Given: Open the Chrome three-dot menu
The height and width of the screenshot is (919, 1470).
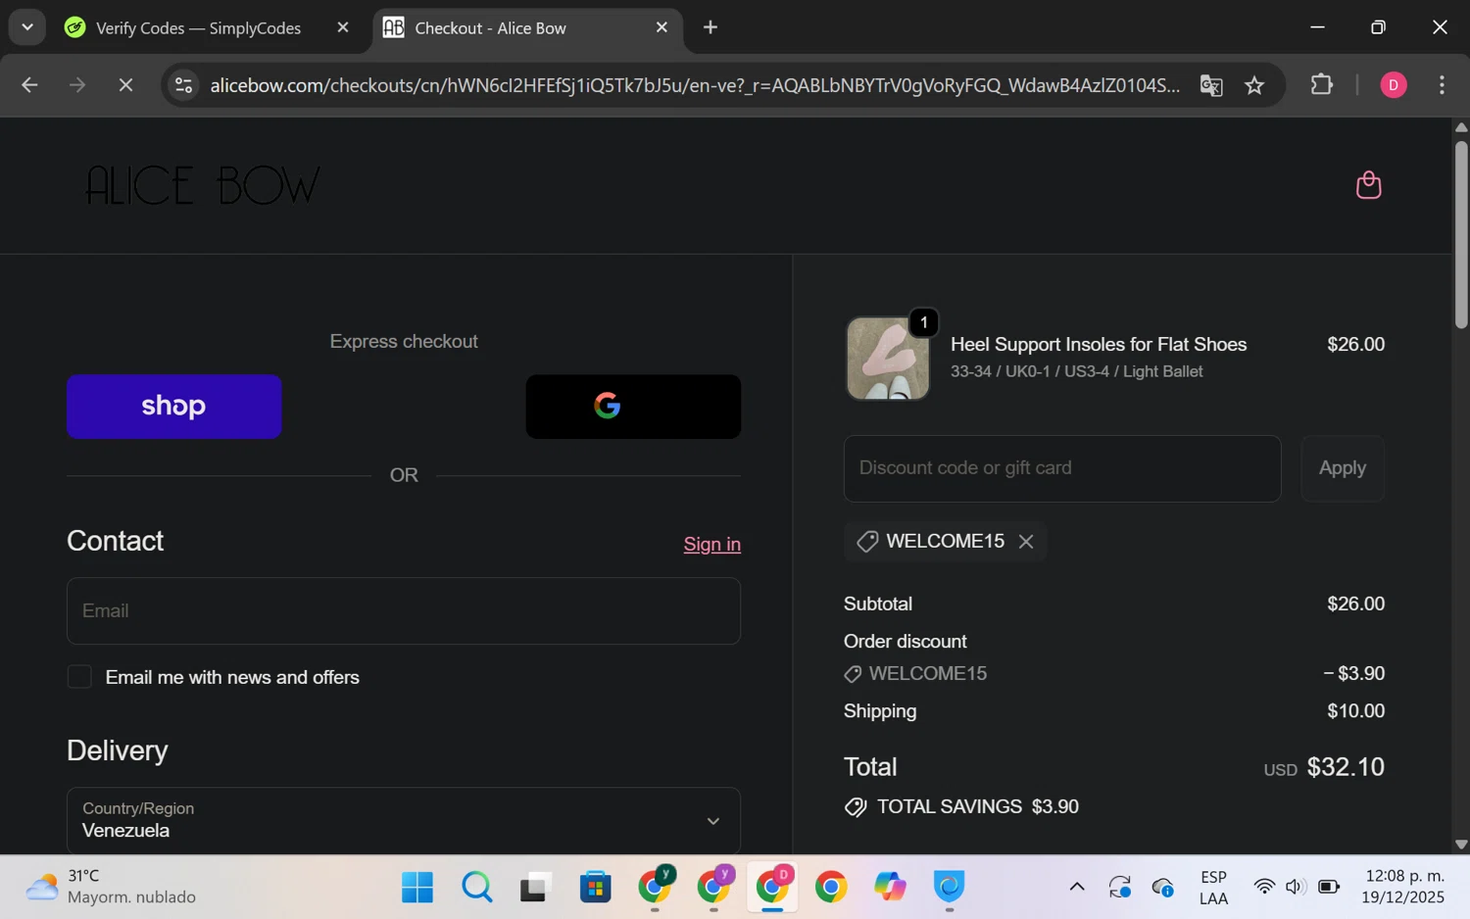Looking at the screenshot, I should tap(1442, 85).
